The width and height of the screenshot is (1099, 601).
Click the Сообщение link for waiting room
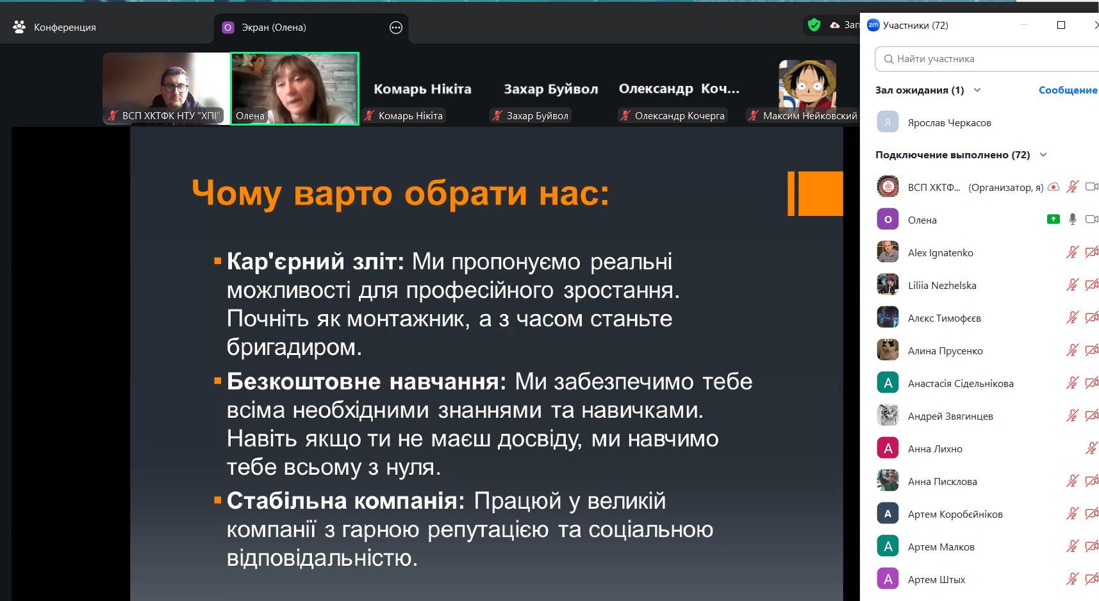click(1068, 90)
